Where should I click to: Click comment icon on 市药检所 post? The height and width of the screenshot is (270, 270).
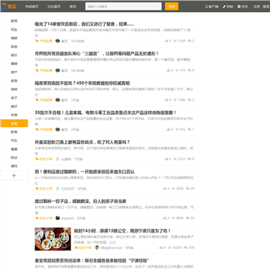coord(190,70)
